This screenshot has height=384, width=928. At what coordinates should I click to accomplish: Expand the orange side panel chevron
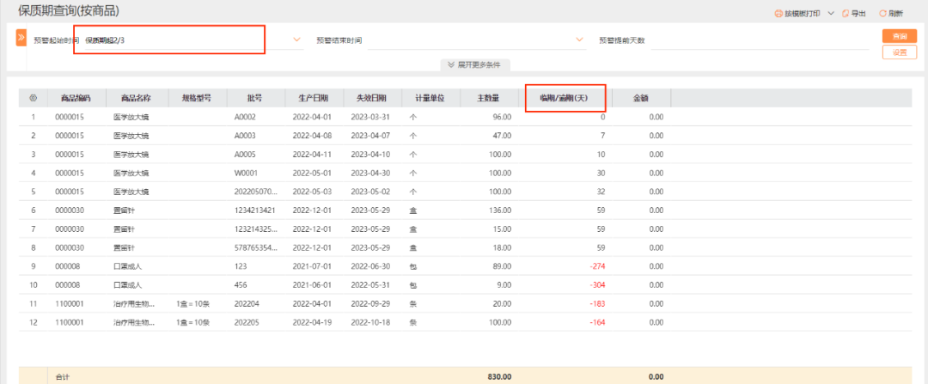click(21, 37)
